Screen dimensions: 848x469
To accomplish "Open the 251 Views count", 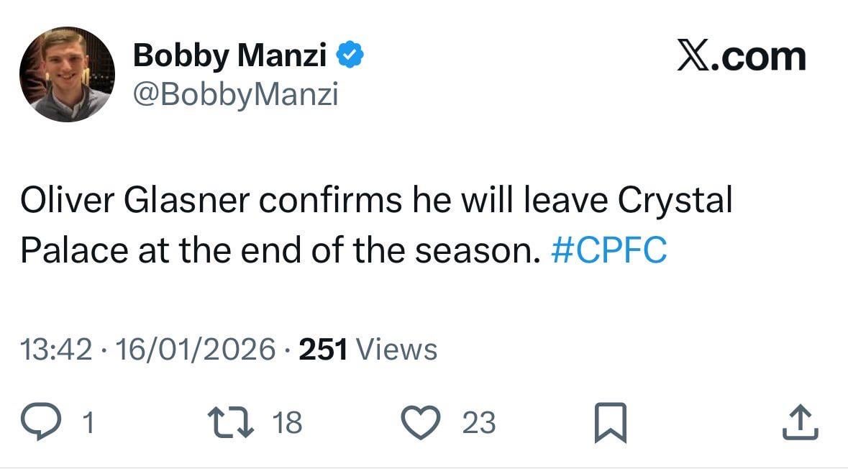I will [x=368, y=350].
